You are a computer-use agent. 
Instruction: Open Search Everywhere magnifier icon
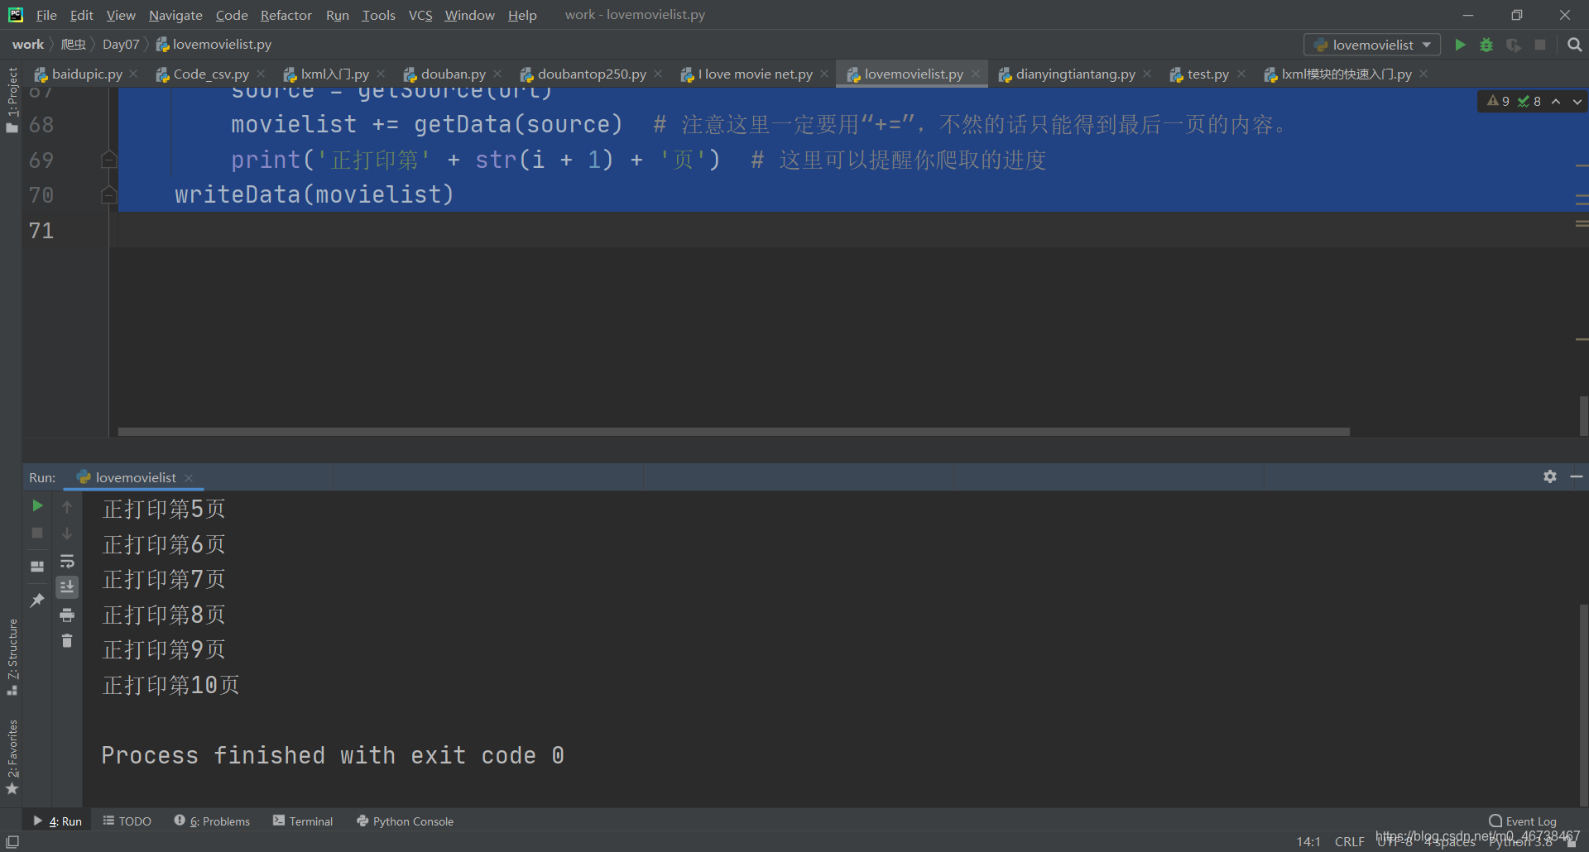pos(1575,45)
